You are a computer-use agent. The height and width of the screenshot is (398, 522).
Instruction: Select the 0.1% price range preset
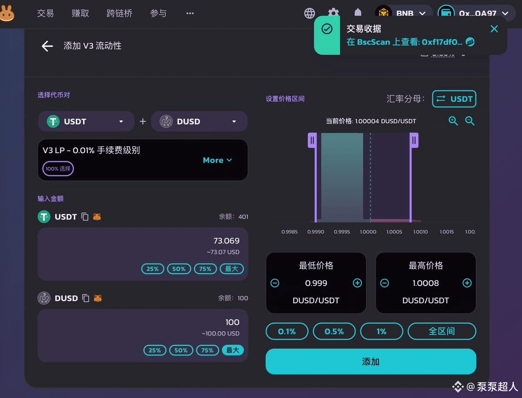(x=287, y=331)
